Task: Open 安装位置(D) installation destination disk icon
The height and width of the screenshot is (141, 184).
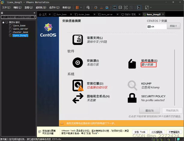Action: click(x=78, y=86)
